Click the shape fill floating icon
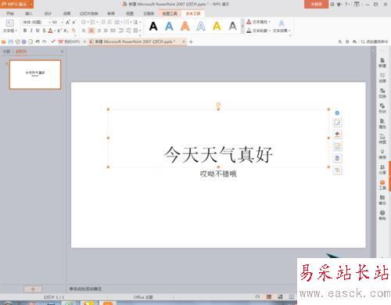The image size is (391, 305). point(337,135)
